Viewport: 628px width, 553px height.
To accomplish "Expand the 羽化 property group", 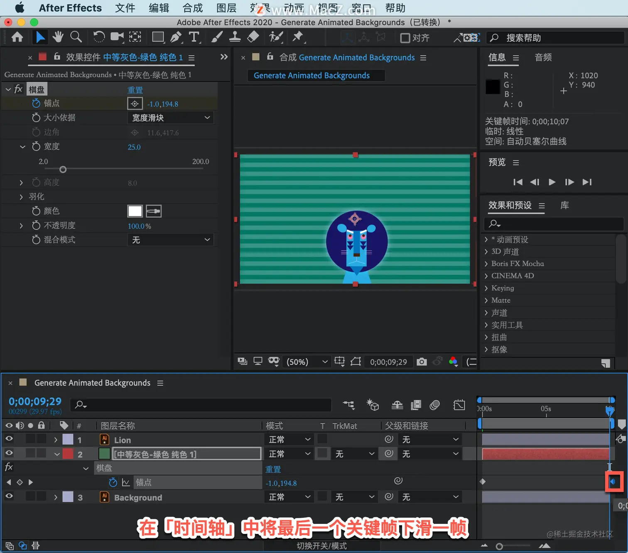I will [21, 197].
